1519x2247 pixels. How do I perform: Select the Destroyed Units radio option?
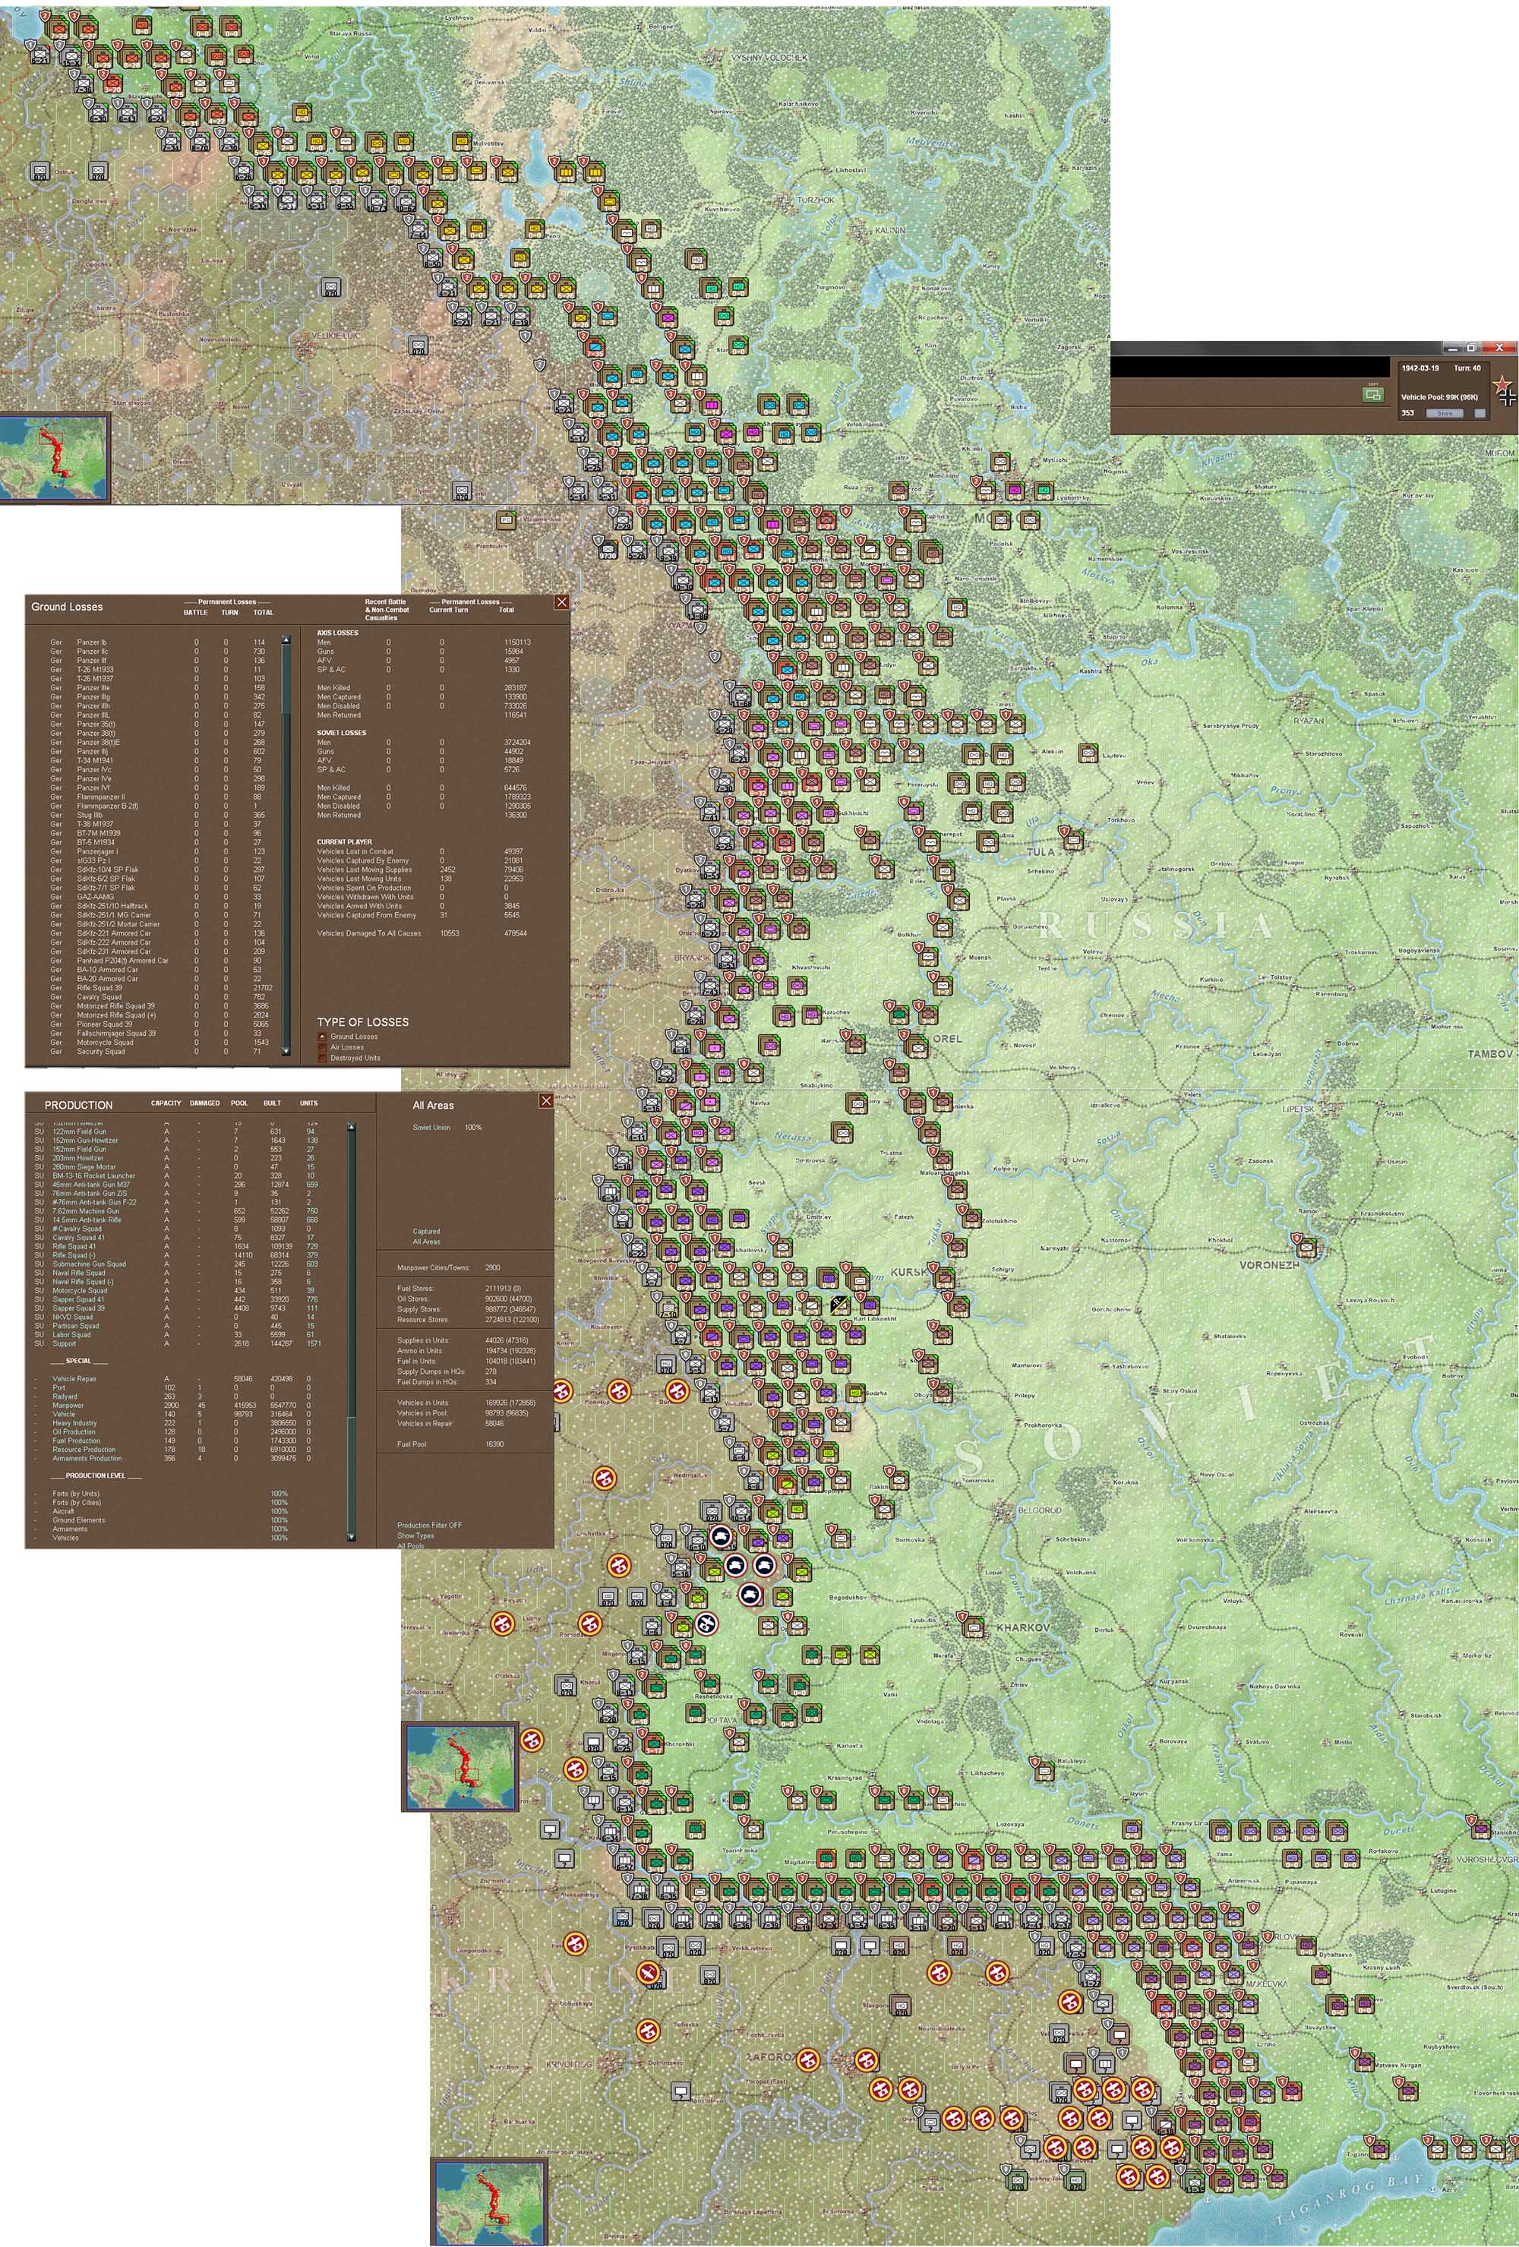pos(323,1058)
